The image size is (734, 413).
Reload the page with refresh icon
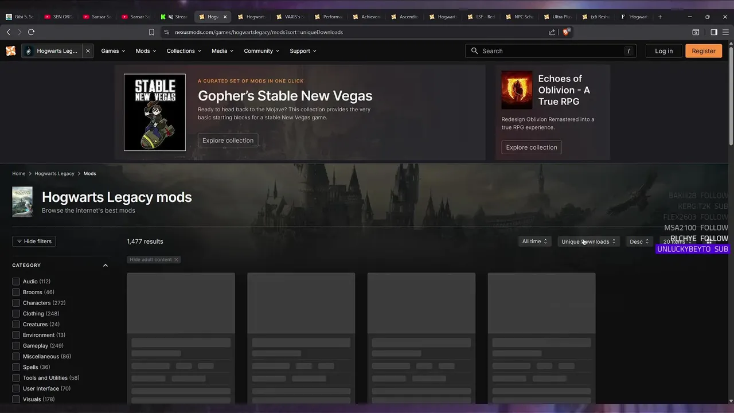(x=31, y=32)
